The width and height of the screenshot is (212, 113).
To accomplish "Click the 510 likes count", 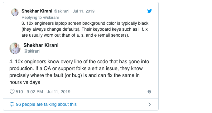I will click(x=19, y=92).
